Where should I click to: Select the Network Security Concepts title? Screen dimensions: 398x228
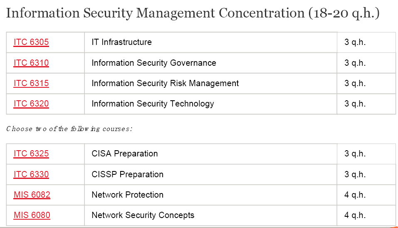pos(143,215)
